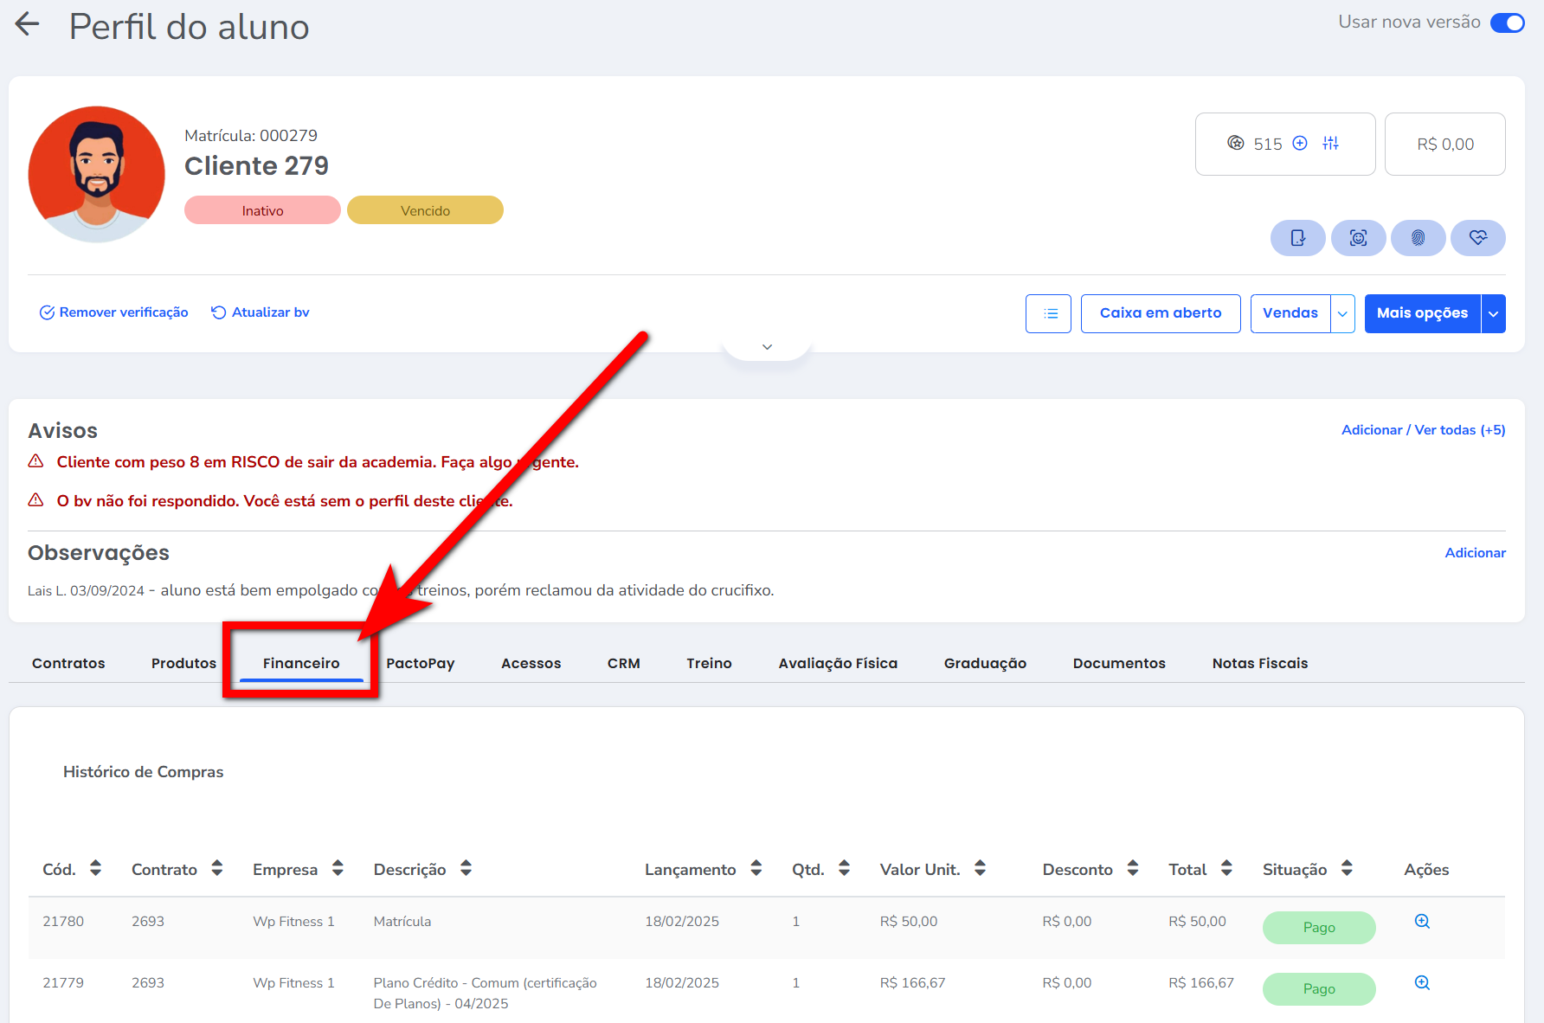Click the fingerprint biometric icon
The width and height of the screenshot is (1544, 1023).
click(1418, 238)
